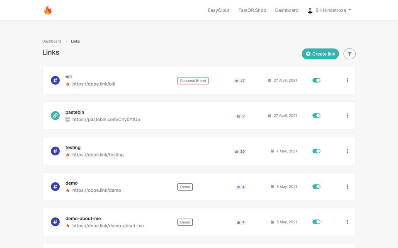Click the https://dope.link/bill URL
This screenshot has height=248, width=398.
[x=93, y=84]
